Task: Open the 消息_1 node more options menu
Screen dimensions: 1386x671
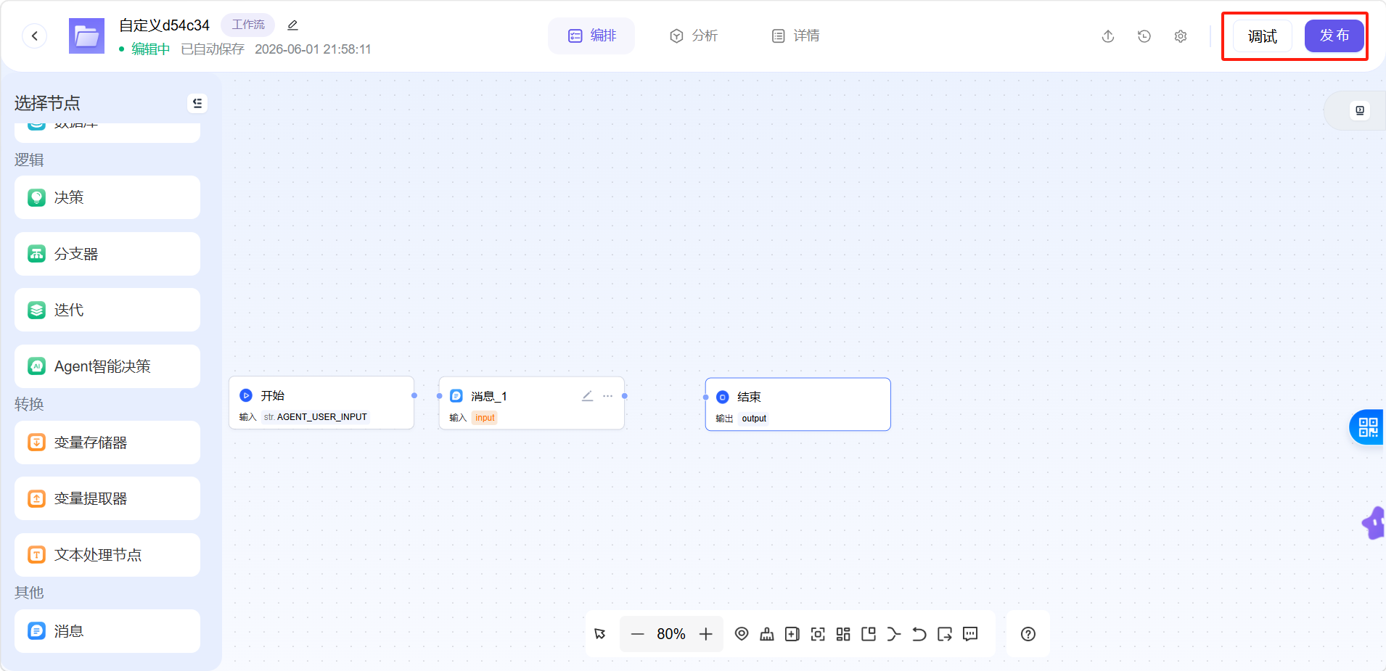Action: point(608,396)
